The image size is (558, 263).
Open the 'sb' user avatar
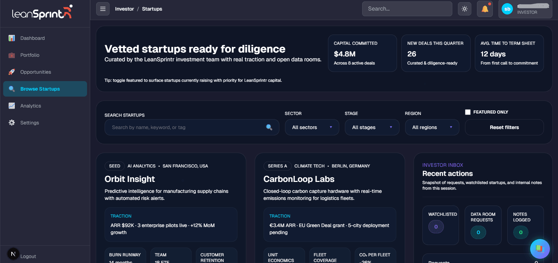[x=507, y=9]
